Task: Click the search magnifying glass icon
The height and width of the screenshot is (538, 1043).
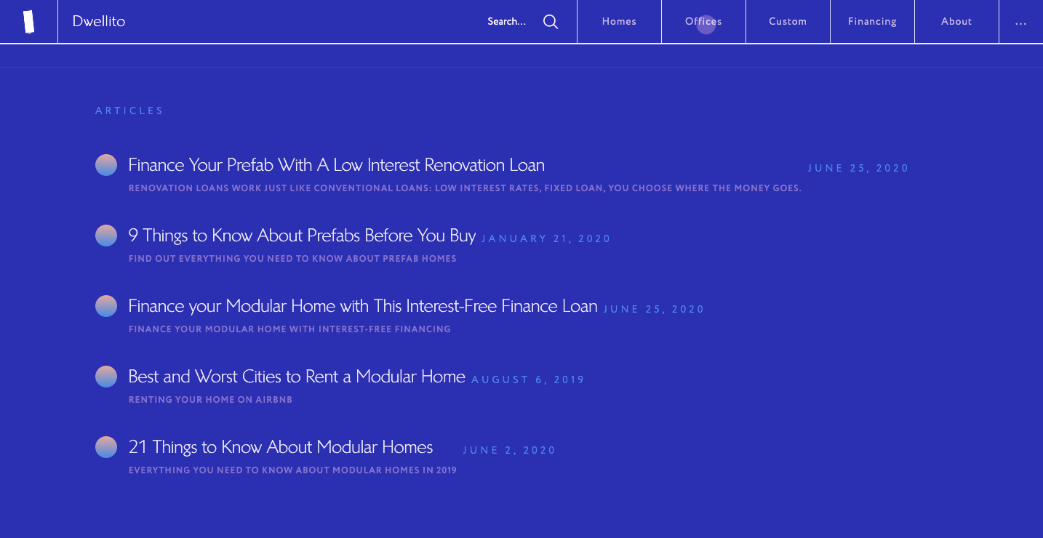Action: pos(551,22)
